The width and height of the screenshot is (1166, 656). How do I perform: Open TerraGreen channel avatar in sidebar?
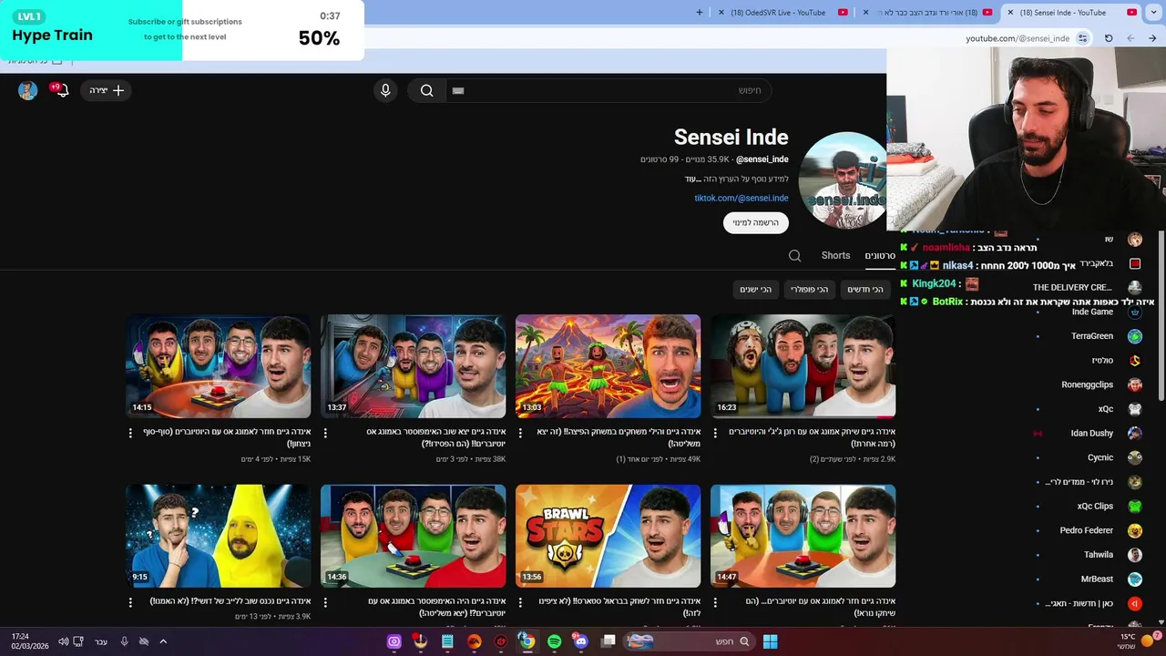(1135, 336)
